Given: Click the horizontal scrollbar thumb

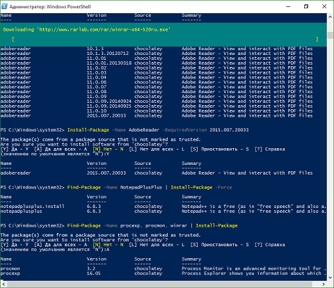Looking at the screenshot, I should (159, 284).
